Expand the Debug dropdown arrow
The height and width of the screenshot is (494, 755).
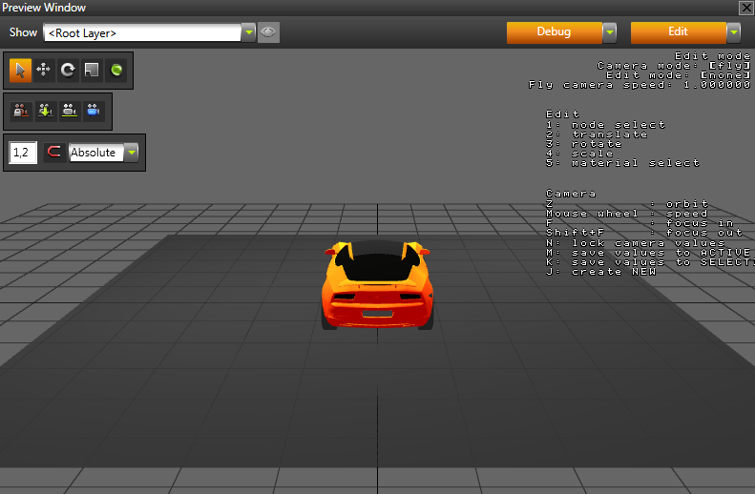click(x=609, y=32)
